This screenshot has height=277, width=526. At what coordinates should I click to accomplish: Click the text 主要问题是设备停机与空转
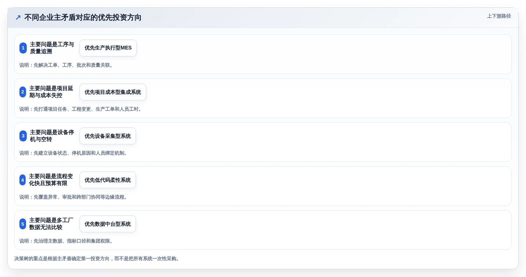coord(52,136)
